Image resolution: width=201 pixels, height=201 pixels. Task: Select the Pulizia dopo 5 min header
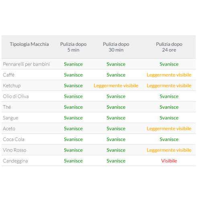click(73, 47)
